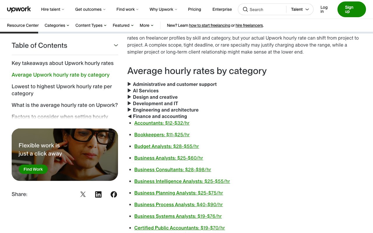Open the Get outcomes dropdown menu
Viewport: 373px width, 233px height.
(90, 9)
